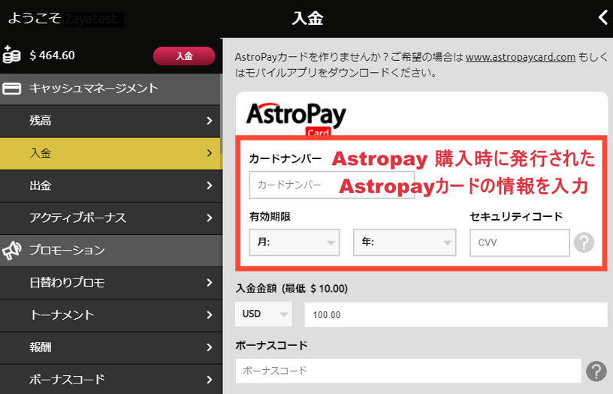This screenshot has height=394, width=613.
Task: Select 残高 balance menu item
Action: 110,121
